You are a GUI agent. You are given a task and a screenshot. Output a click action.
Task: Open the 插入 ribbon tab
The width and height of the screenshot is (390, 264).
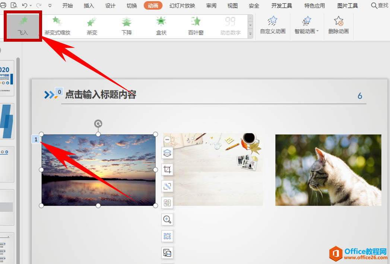[89, 6]
